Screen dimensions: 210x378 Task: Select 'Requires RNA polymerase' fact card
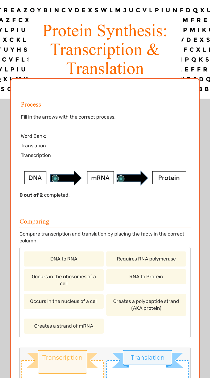tap(146, 259)
